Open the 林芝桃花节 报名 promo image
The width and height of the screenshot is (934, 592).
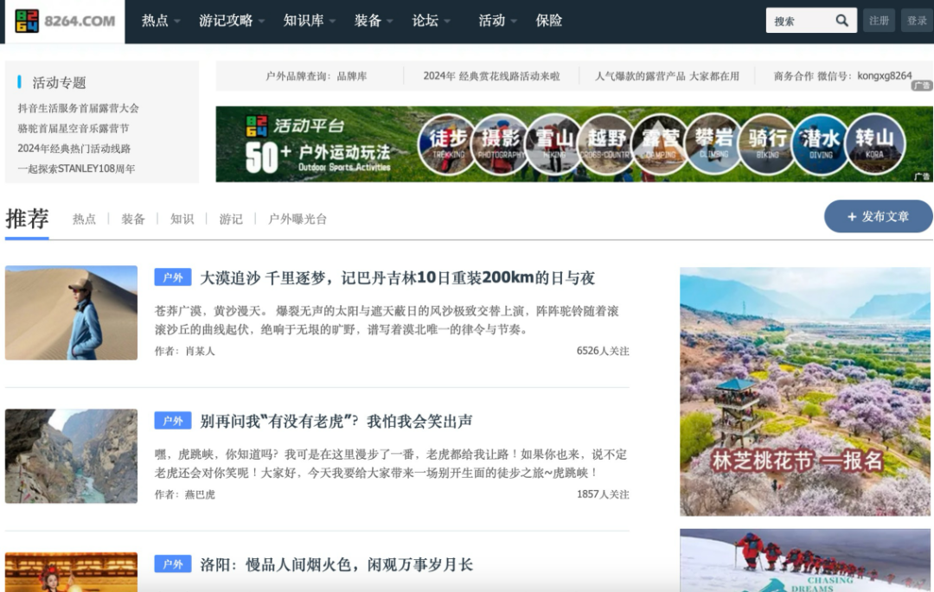point(805,391)
